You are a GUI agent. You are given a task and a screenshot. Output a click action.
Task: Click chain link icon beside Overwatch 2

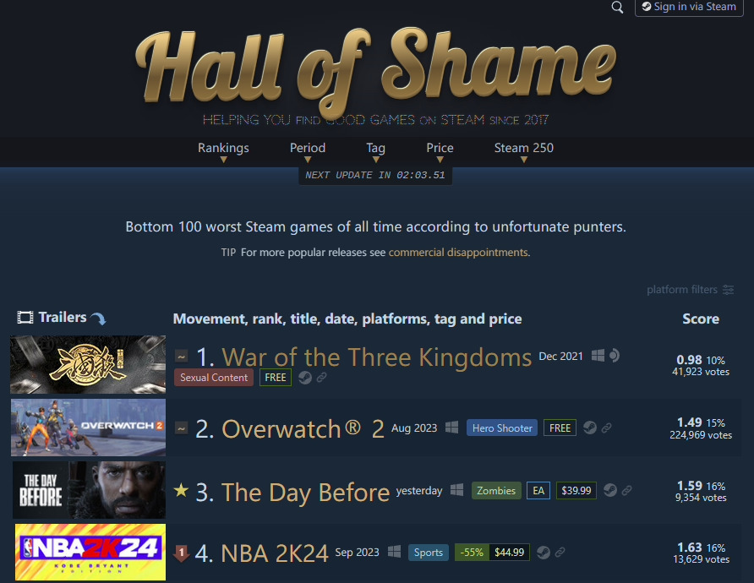606,428
